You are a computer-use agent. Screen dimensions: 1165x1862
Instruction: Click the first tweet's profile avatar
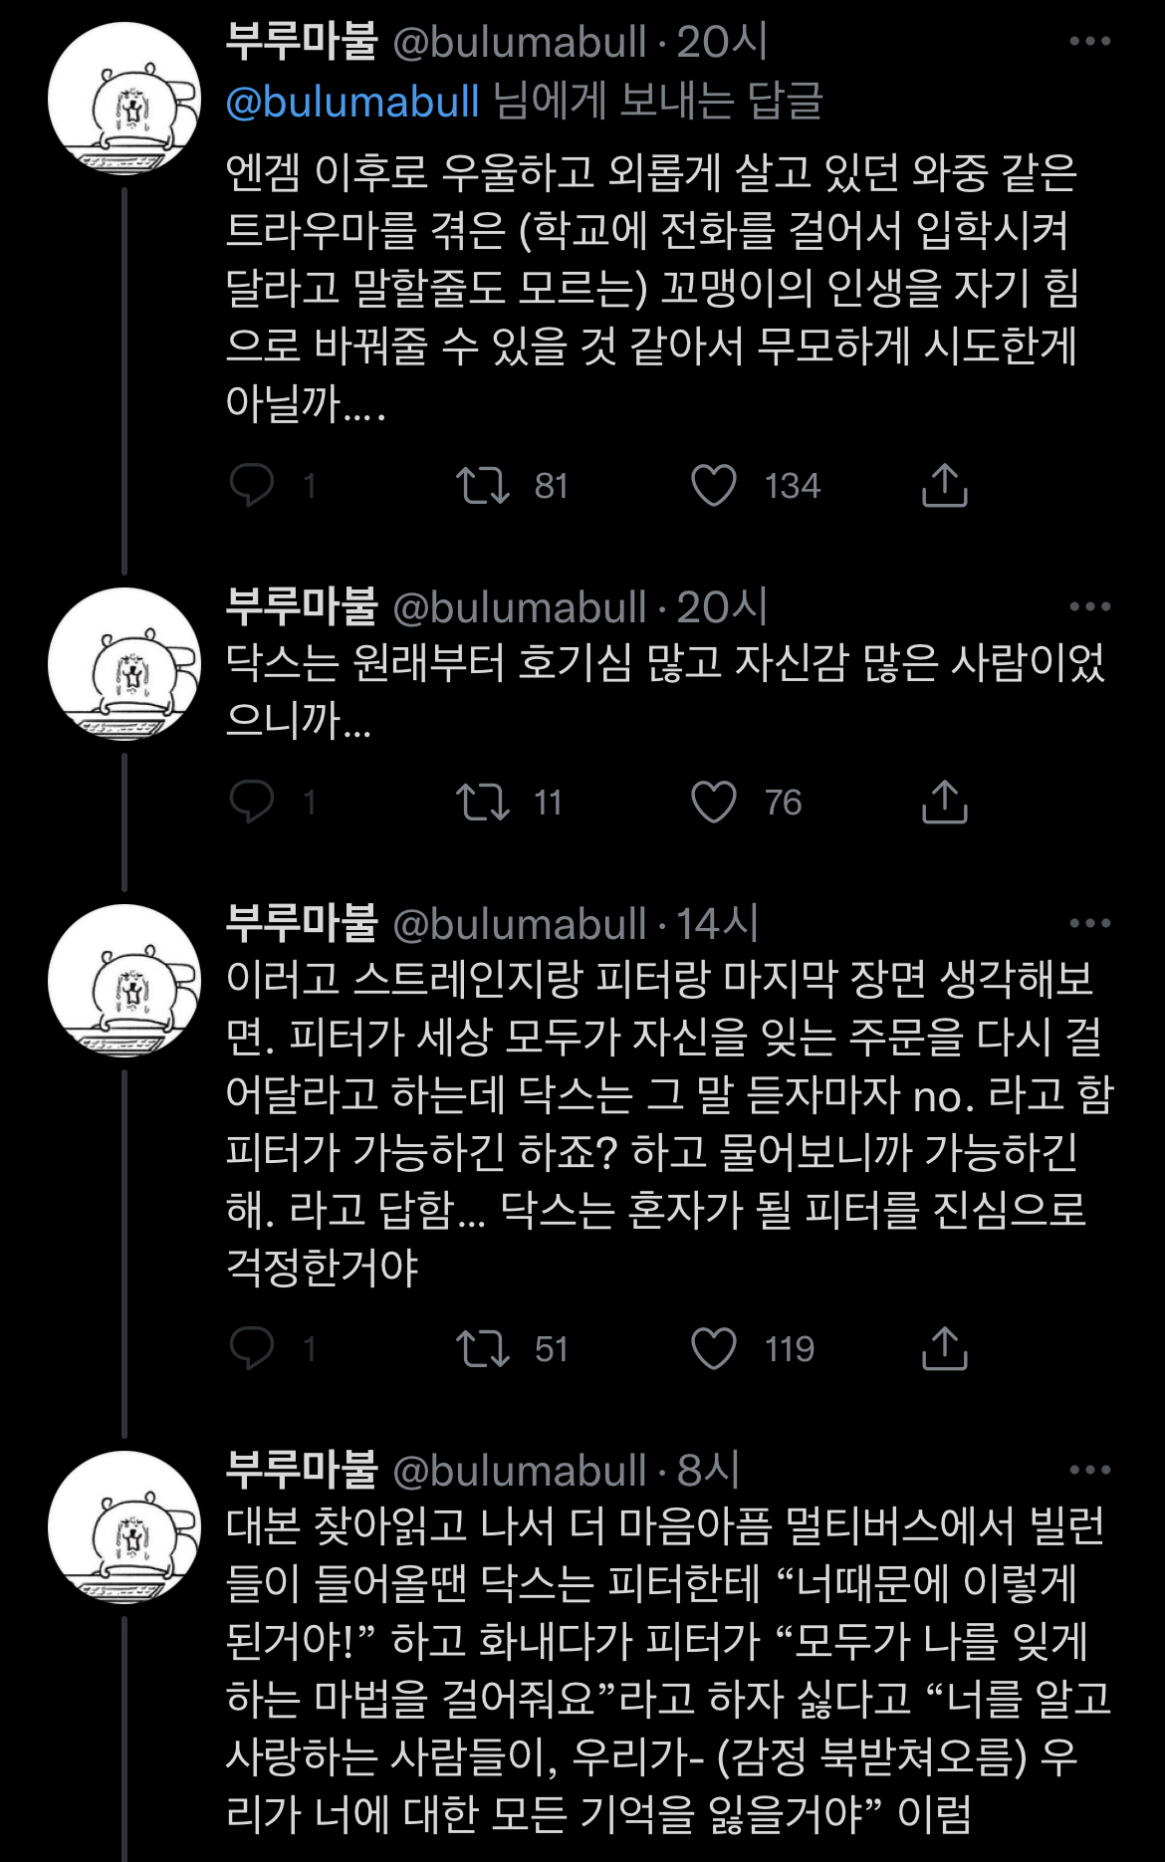[x=124, y=98]
